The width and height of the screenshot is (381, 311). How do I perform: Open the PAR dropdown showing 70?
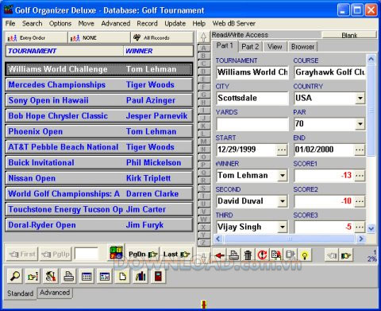(360, 124)
